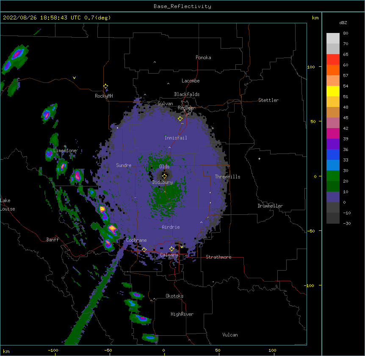Click the yellow marker south of RedDeer
Screen dimensions: 365x356
coord(180,119)
